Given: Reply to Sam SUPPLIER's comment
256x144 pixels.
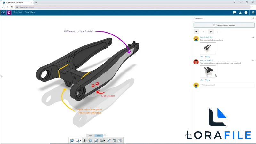Looking at the screenshot, I should [x=207, y=57].
